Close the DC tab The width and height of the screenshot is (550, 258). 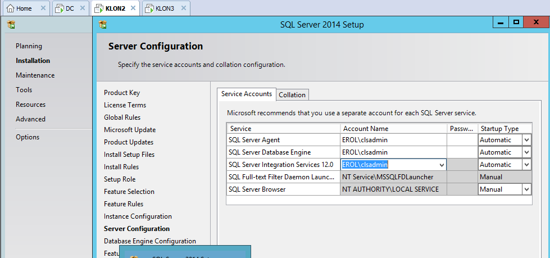click(x=83, y=8)
